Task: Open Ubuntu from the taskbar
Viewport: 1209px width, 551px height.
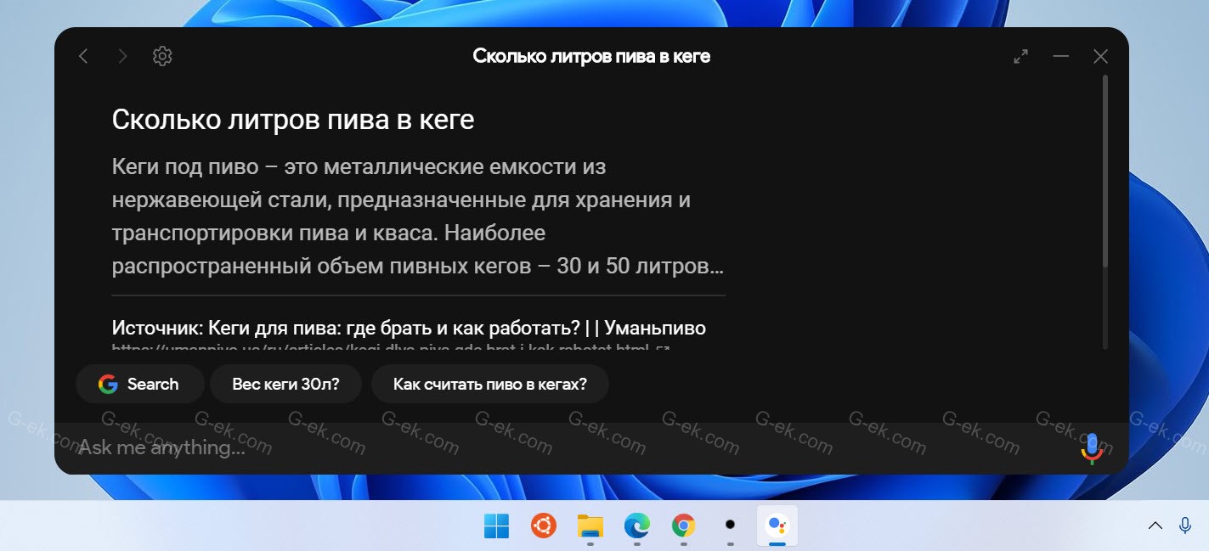Action: 543,526
